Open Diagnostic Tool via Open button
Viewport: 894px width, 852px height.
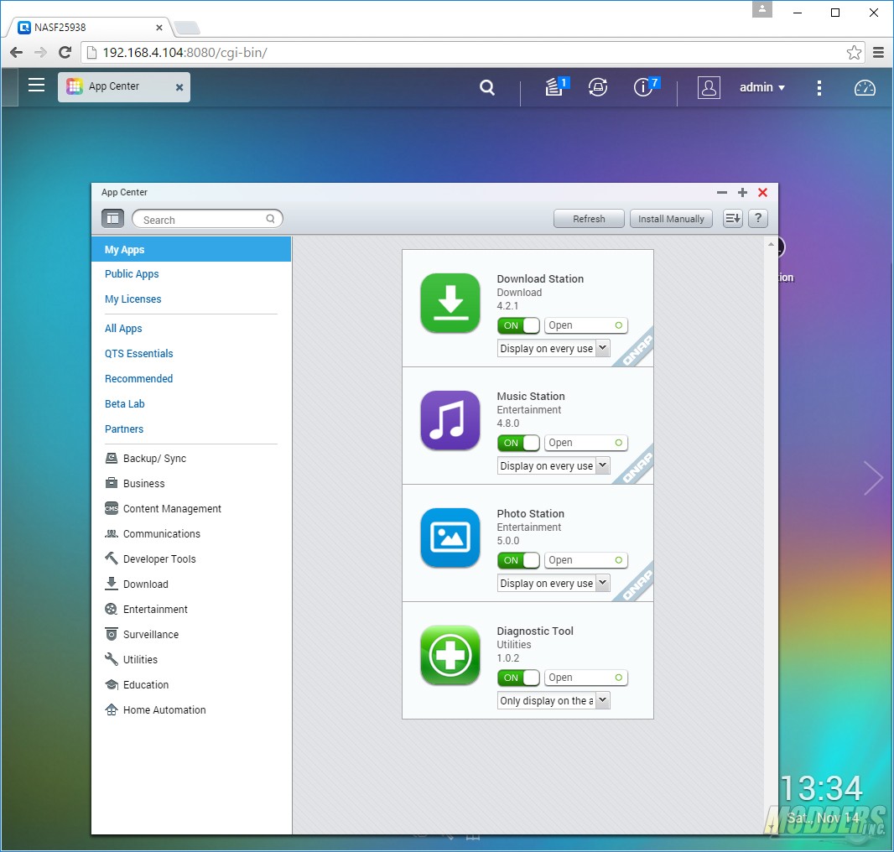(x=586, y=678)
